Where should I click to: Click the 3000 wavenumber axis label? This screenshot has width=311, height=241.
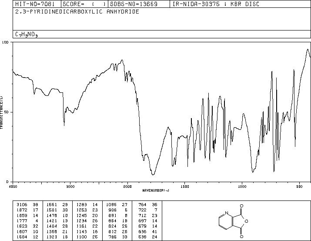[70, 187]
